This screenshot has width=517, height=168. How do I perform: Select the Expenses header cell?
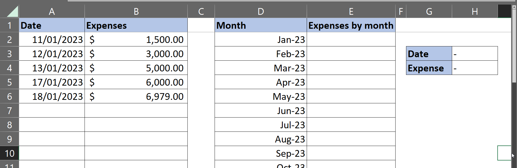(x=136, y=25)
